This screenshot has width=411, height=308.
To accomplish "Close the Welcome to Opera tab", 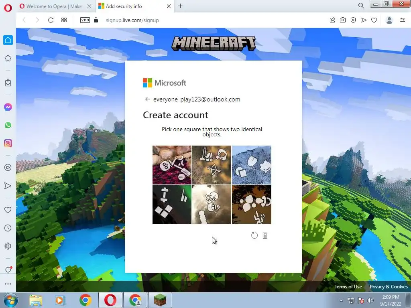I will [90, 6].
